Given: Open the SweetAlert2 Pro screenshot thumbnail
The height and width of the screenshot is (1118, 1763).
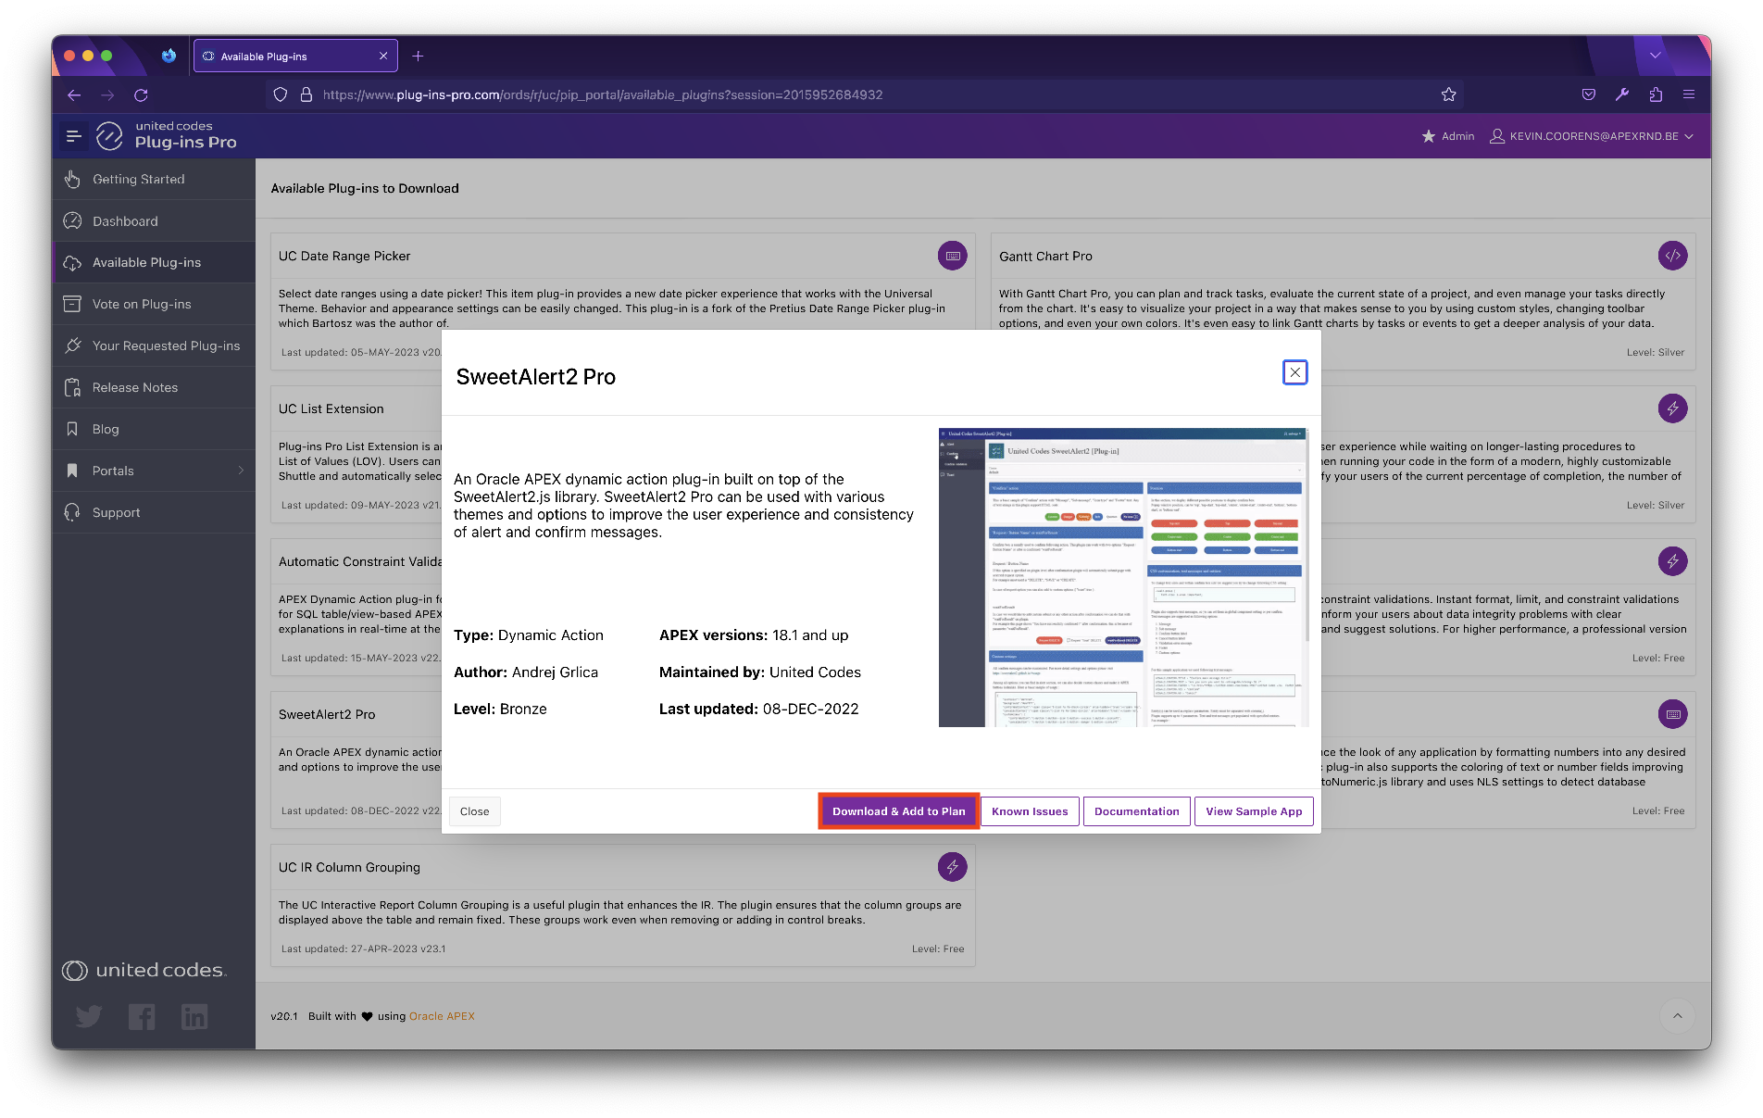Looking at the screenshot, I should coord(1123,577).
